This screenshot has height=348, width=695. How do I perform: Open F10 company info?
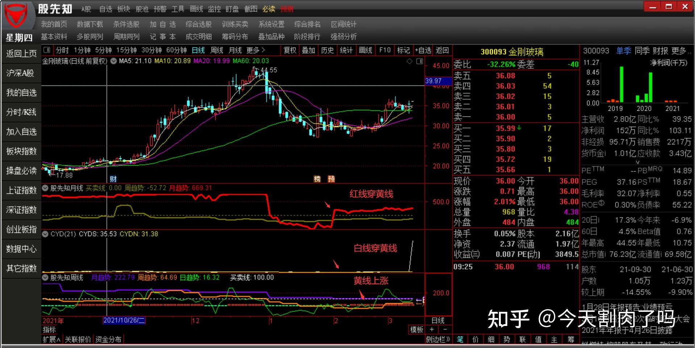click(385, 50)
